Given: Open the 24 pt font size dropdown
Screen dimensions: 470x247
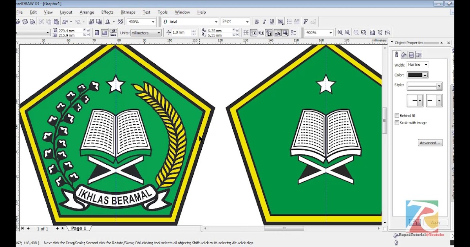Looking at the screenshot, I should [x=247, y=22].
